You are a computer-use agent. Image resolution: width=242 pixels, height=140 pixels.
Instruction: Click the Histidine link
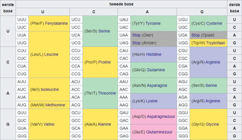[x=154, y=54]
